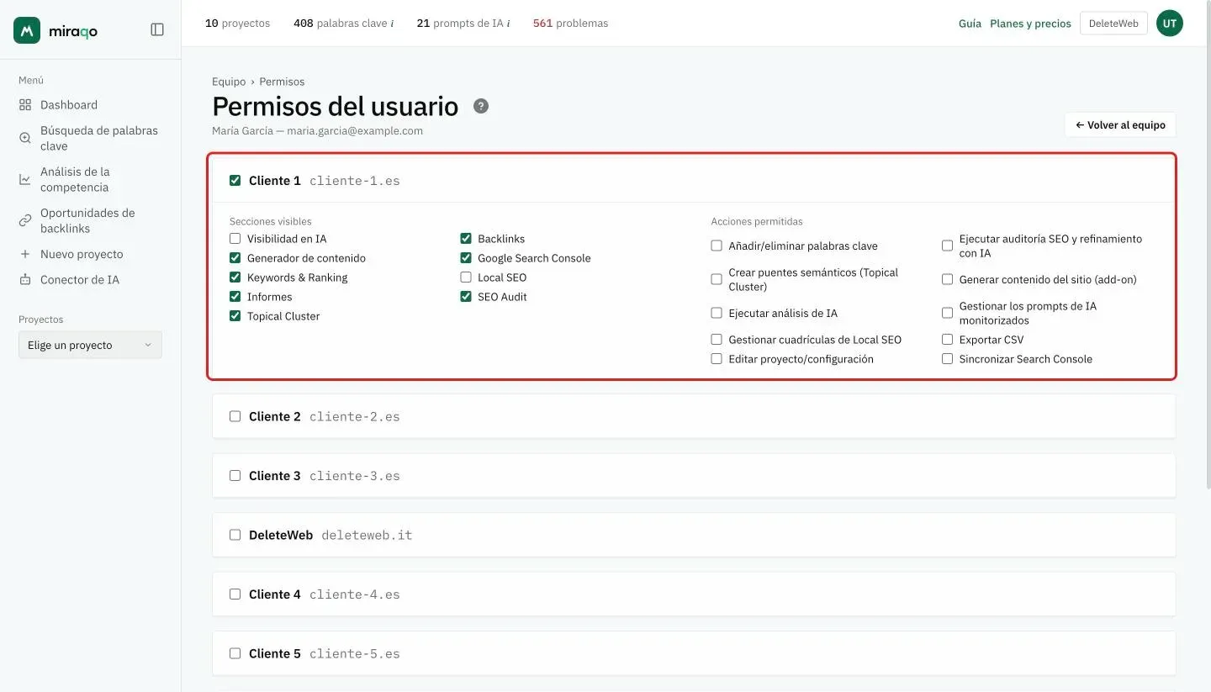
Task: Click the DeleteWeb button in header
Action: (1113, 24)
